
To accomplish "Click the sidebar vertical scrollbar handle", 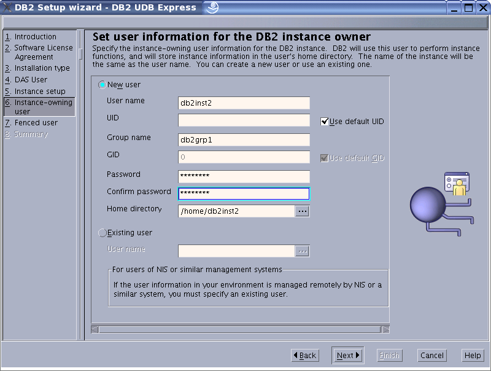I will tap(80, 54).
